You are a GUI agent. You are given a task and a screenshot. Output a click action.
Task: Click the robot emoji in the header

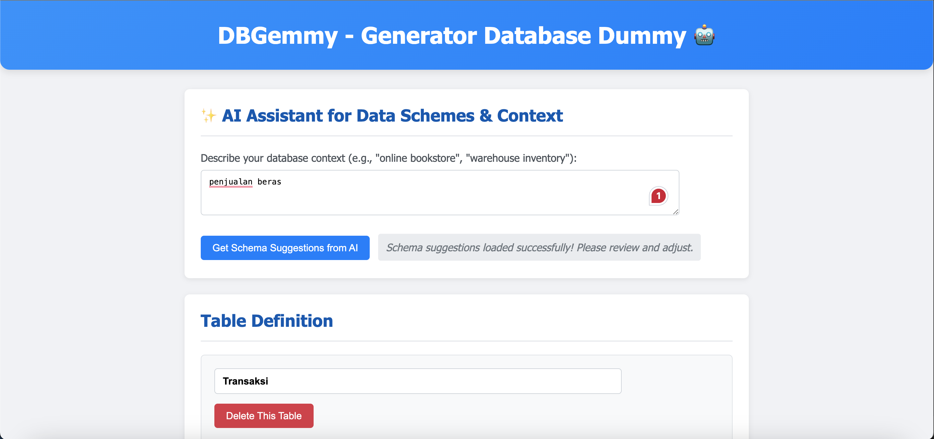704,36
